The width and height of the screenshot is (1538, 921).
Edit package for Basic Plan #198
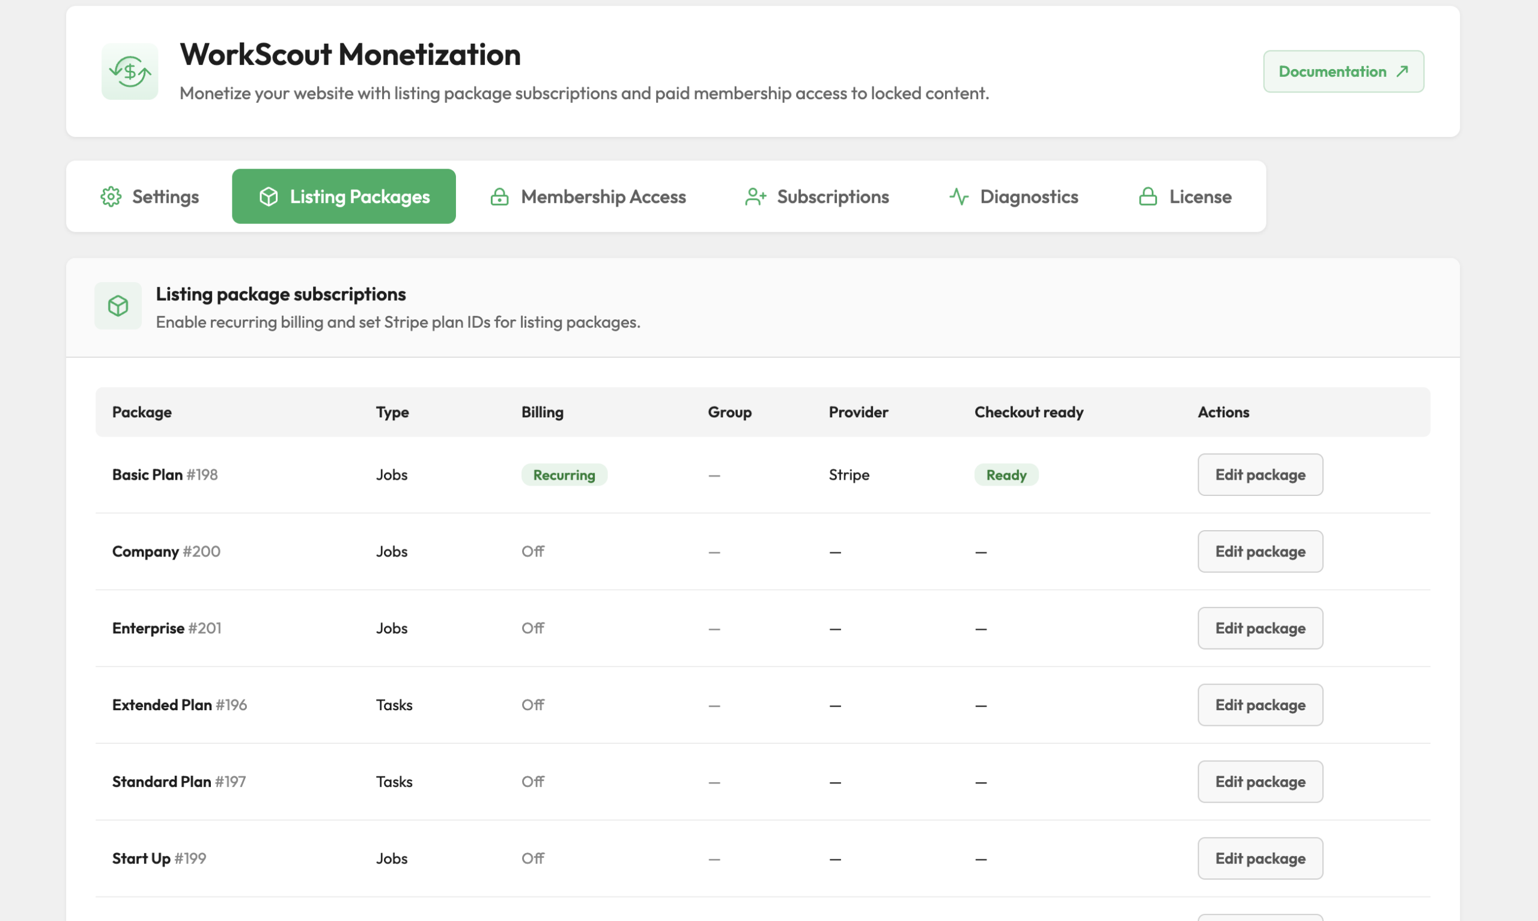pyautogui.click(x=1260, y=475)
